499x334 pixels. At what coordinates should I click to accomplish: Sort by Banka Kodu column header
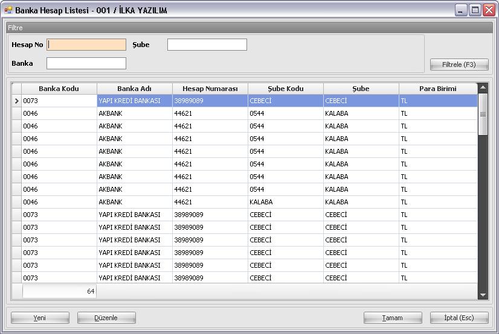point(59,89)
